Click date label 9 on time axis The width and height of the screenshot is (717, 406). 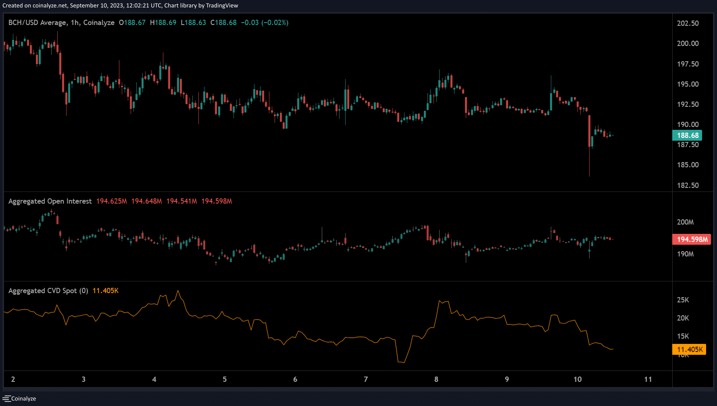pyautogui.click(x=507, y=379)
